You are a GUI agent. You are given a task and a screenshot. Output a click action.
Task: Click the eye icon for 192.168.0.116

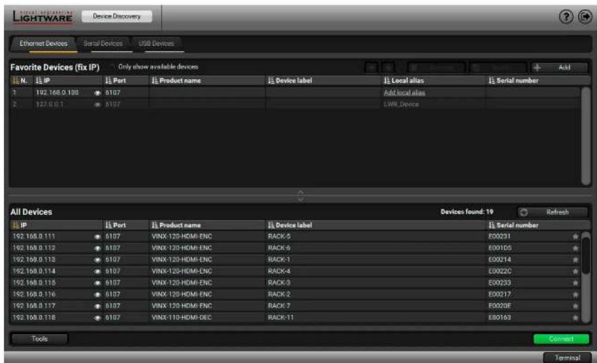[x=97, y=295]
